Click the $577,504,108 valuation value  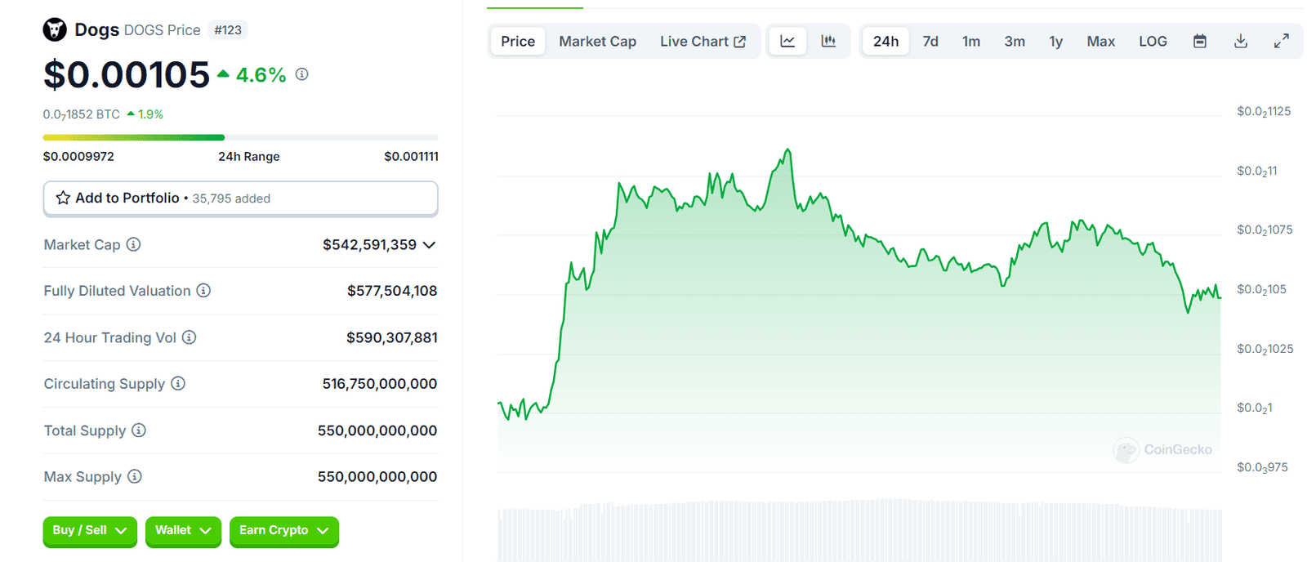tap(392, 290)
